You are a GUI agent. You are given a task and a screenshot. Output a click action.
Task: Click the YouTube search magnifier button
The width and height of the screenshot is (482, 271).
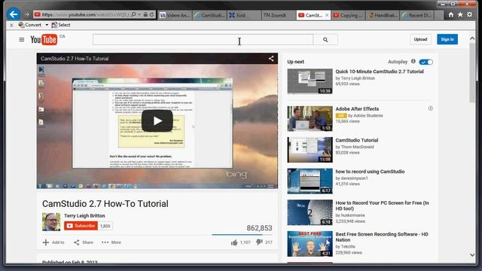(325, 40)
